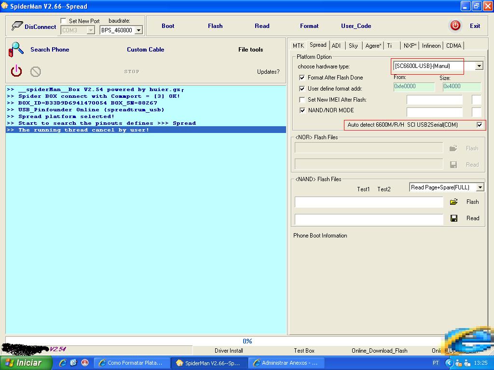Click the STOP button
This screenshot has width=494, height=370.
point(132,71)
